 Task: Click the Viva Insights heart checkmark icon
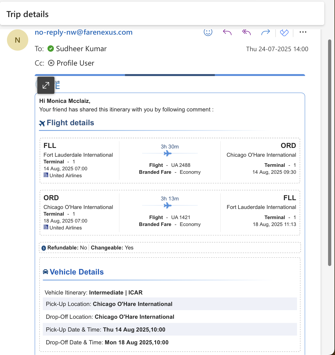284,33
